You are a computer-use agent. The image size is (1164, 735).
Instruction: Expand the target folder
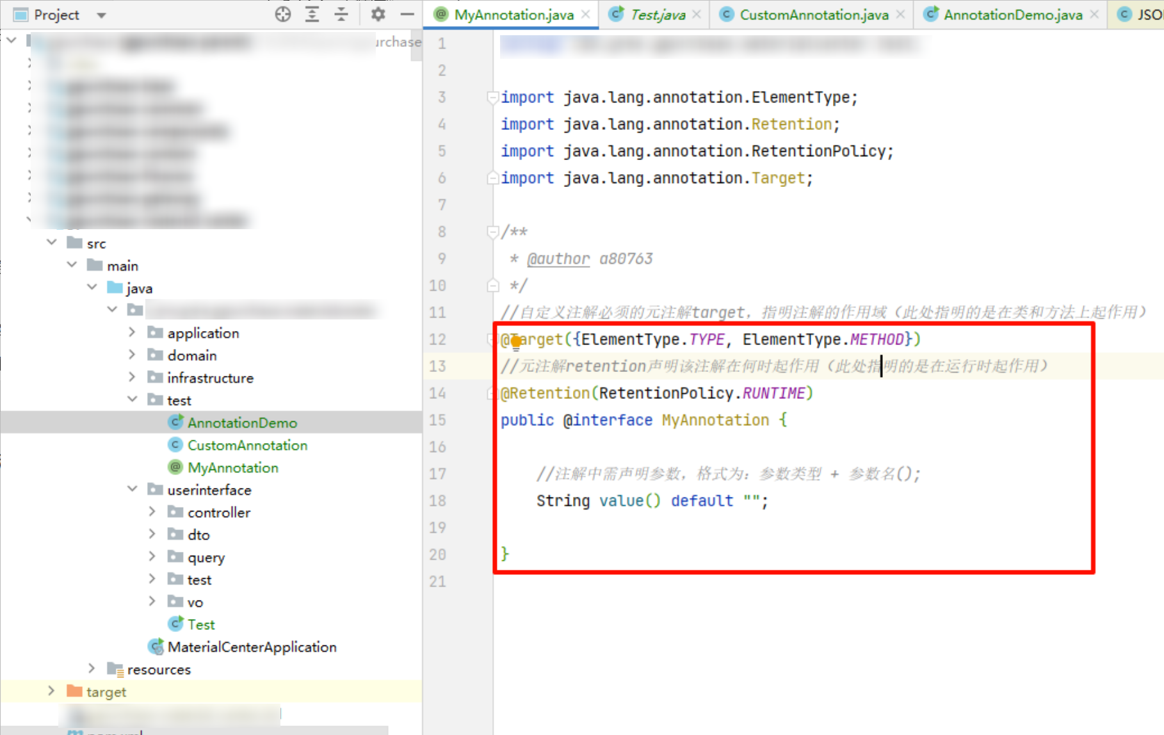[x=51, y=691]
